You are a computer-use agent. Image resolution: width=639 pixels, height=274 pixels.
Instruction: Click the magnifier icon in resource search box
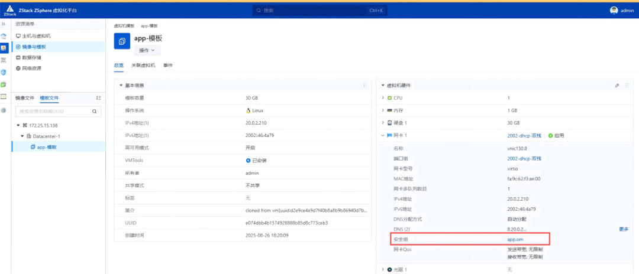[94, 111]
